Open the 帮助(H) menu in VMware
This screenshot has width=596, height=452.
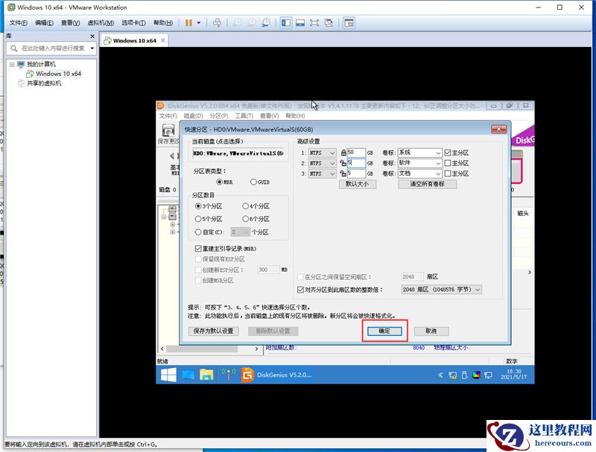click(163, 23)
